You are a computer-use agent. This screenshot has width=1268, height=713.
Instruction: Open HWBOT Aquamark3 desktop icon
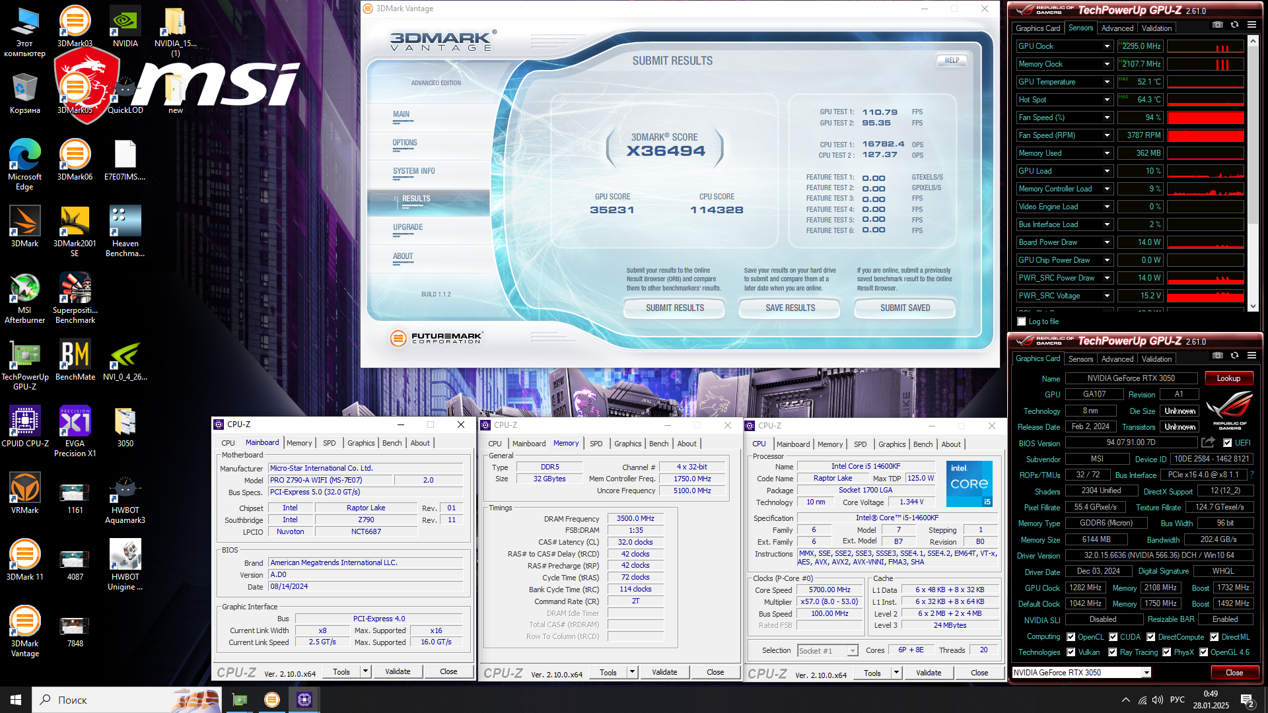pos(125,498)
